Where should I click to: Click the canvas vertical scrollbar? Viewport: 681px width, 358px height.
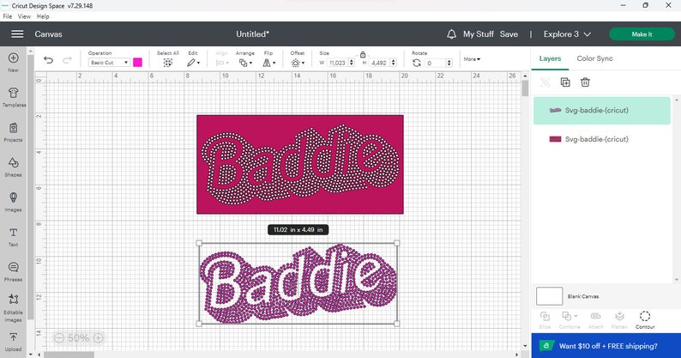[x=525, y=88]
